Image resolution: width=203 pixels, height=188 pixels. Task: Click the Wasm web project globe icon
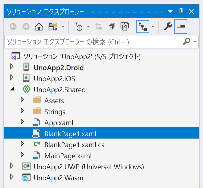coord(26,177)
